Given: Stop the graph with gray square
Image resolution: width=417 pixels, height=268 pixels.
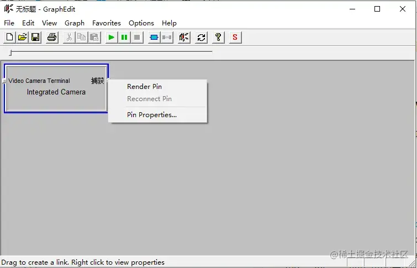Looking at the screenshot, I should click(x=137, y=37).
